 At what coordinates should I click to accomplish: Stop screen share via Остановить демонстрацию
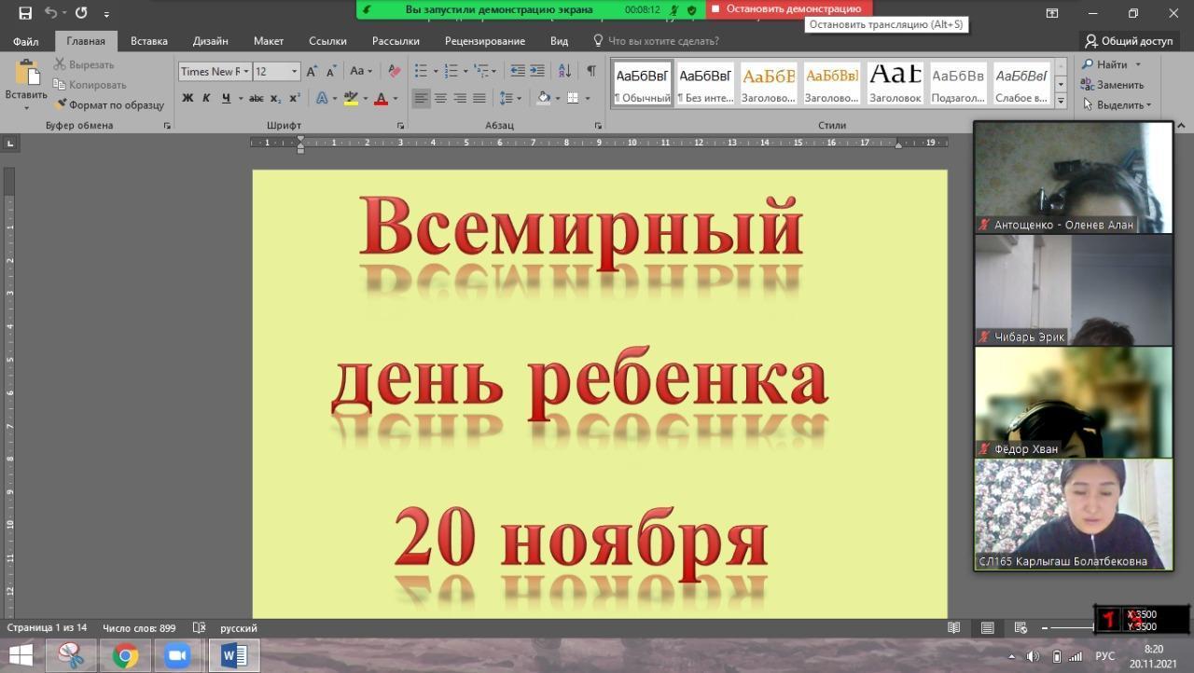click(x=788, y=9)
